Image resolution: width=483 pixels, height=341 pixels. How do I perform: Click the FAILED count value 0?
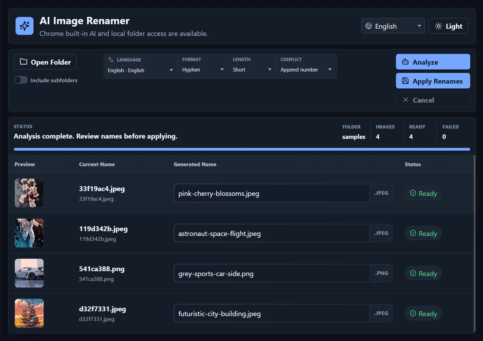(444, 137)
